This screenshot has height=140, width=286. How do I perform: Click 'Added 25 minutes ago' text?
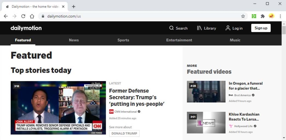point(123,118)
